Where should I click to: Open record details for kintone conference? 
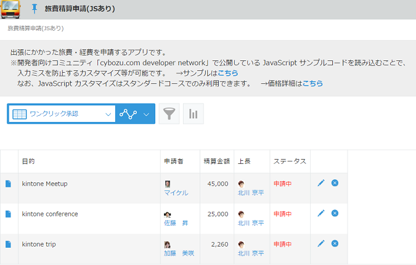[8, 214]
